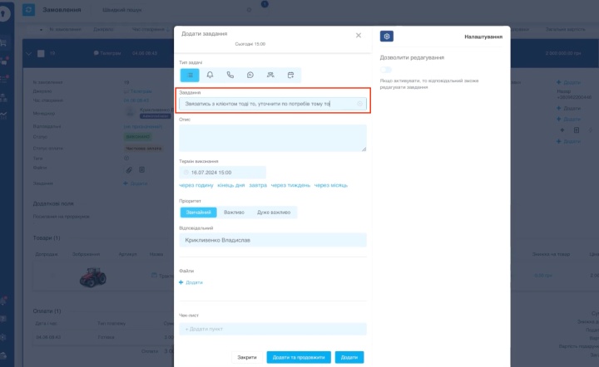The image size is (599, 367).
Task: Clear the Завдання field text
Action: tap(359, 104)
